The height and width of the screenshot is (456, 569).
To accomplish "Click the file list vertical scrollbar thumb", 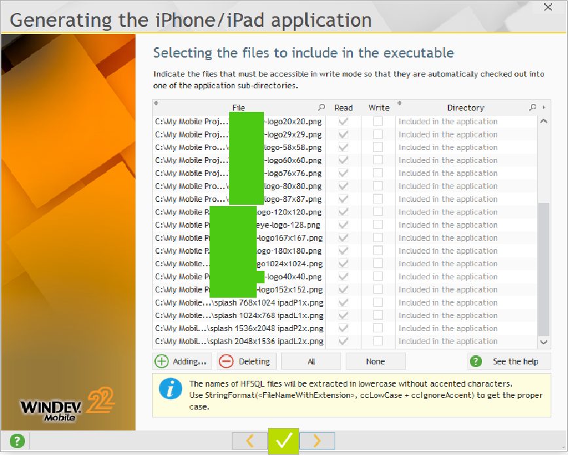I will click(544, 270).
